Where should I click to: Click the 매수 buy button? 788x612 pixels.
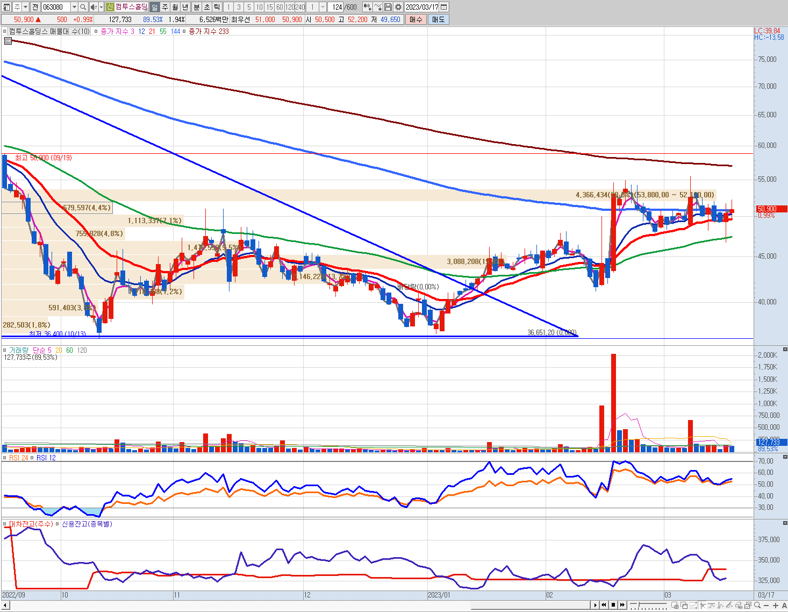point(416,19)
